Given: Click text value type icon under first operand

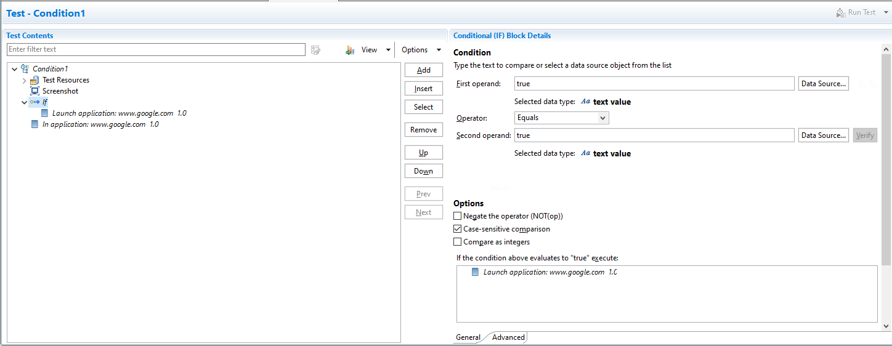Looking at the screenshot, I should [585, 102].
